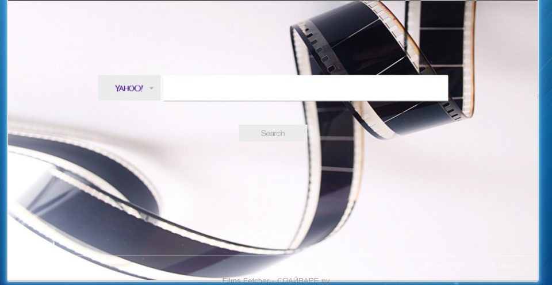Viewport: 552px width, 285px height.
Task: Click the СПАЙВАРЕ.ру watermark text
Action: pyautogui.click(x=303, y=280)
